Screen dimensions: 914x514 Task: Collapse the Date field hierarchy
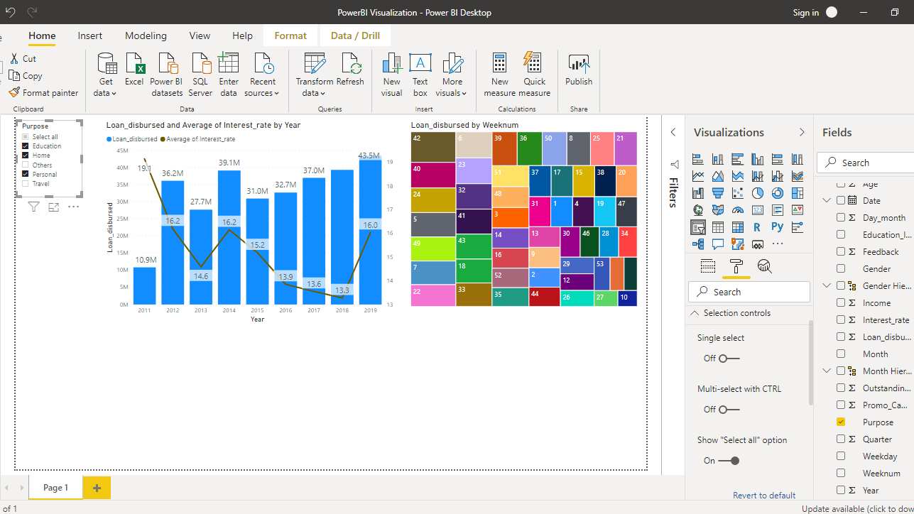[x=827, y=201]
